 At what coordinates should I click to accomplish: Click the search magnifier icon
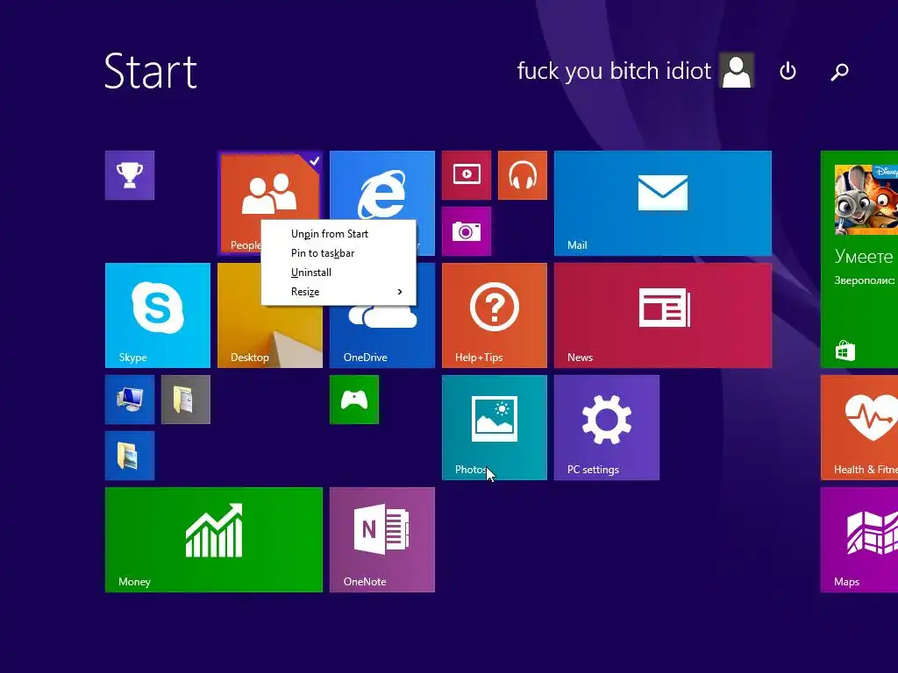click(x=839, y=72)
